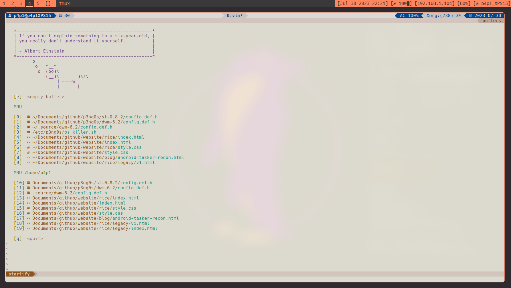
Task: Open Documents/github/website/rice/legacy/index.html entry 19
Action: coord(95,229)
